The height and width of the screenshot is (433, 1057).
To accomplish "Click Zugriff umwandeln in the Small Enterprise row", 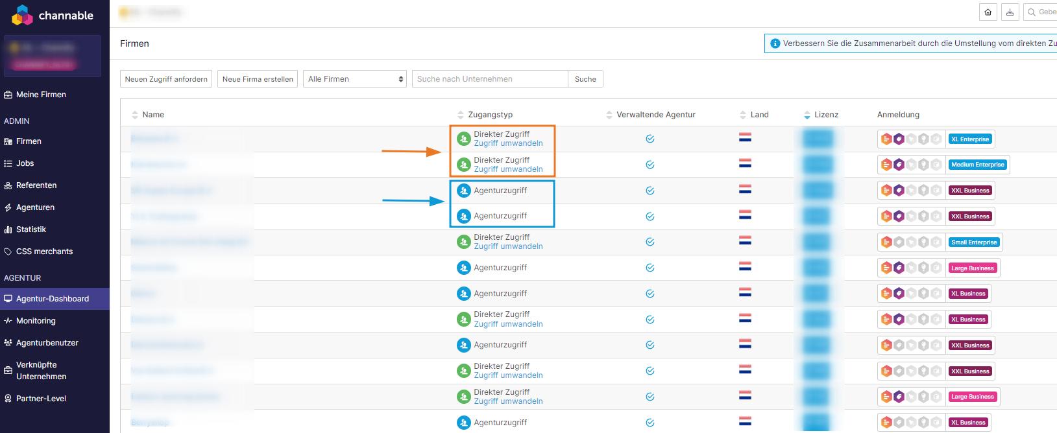I will point(508,246).
